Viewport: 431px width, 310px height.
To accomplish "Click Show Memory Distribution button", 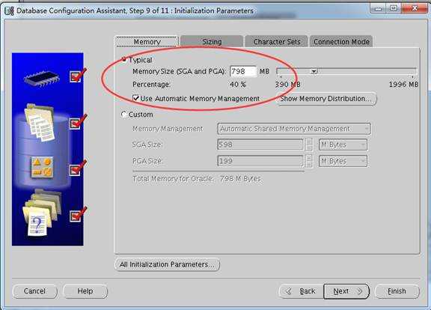I will pos(326,99).
